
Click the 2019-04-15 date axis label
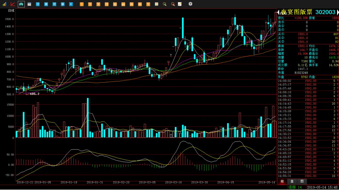coord(225,182)
